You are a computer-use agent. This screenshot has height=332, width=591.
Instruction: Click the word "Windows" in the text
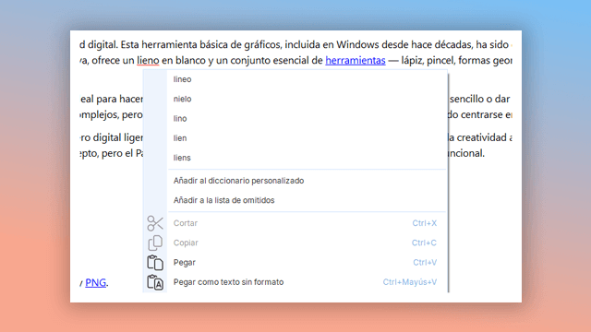coord(357,45)
